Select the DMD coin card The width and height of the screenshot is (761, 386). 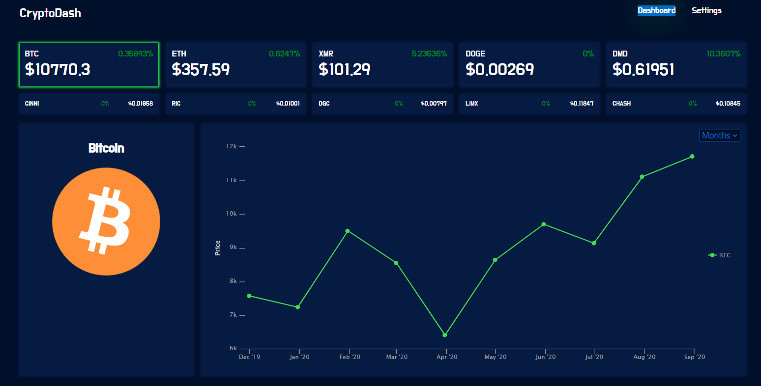[x=676, y=65]
